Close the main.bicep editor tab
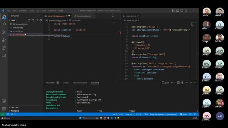This screenshot has width=228, height=128. pyautogui.click(x=138, y=16)
